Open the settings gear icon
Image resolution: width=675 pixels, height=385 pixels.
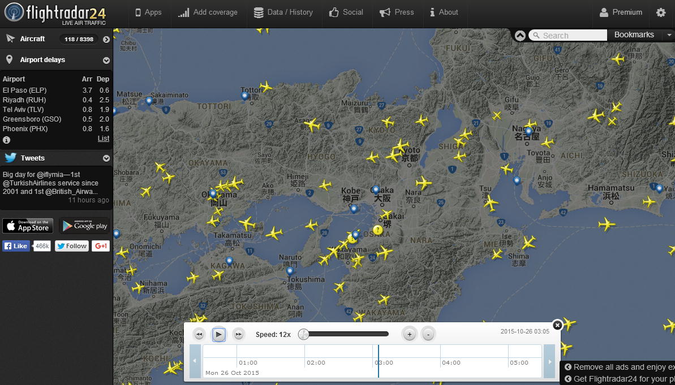point(660,12)
